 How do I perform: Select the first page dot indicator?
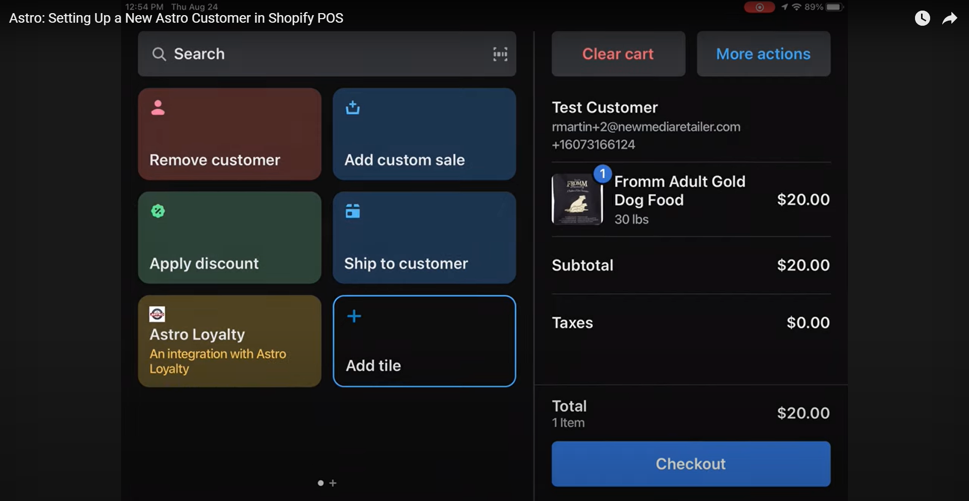tap(320, 483)
